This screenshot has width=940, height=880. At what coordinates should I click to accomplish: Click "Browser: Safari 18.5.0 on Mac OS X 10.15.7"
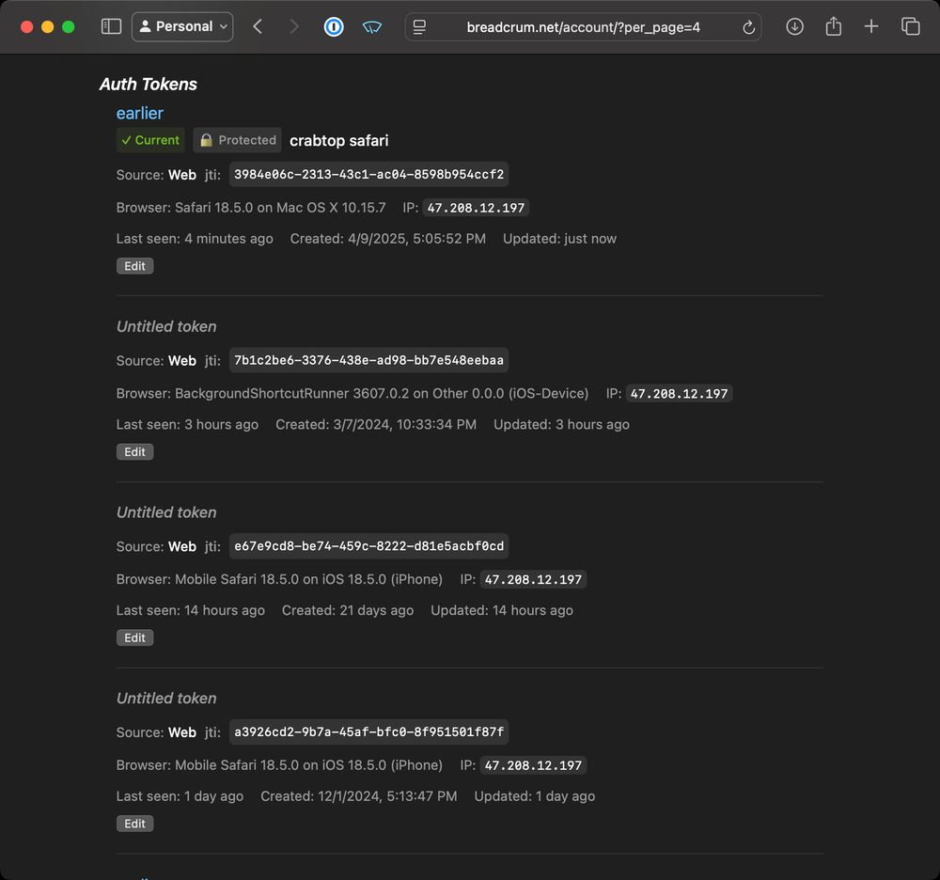point(251,208)
